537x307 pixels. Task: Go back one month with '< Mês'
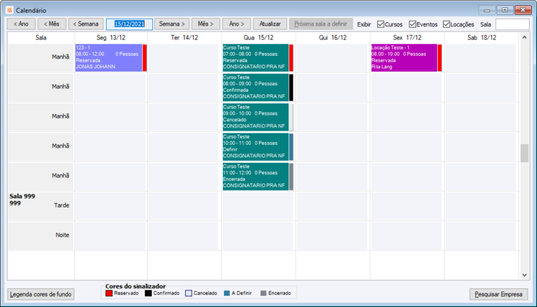click(52, 24)
